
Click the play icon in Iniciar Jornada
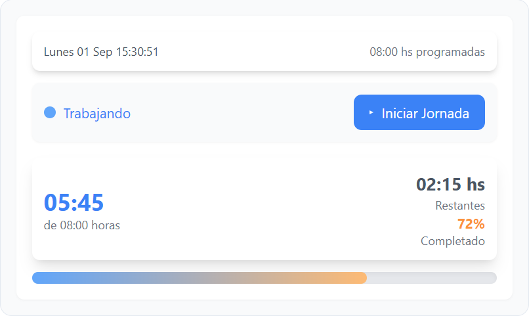pos(371,113)
